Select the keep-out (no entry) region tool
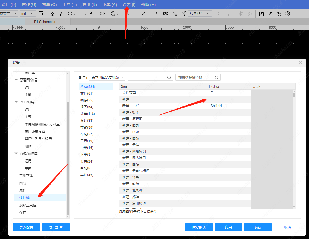The image size is (309, 239). click(113, 14)
